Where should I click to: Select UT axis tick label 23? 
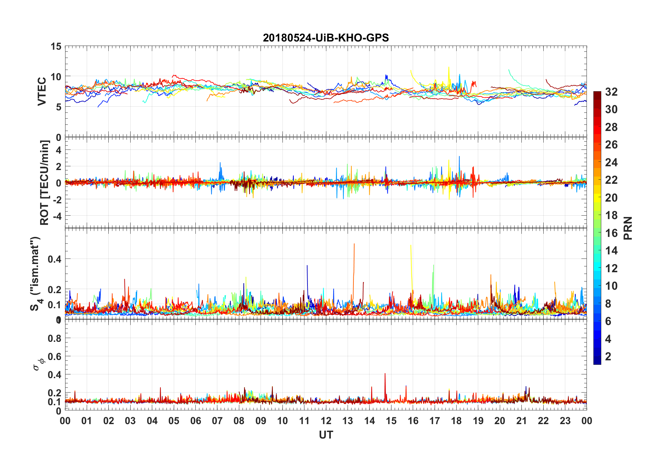(x=565, y=421)
